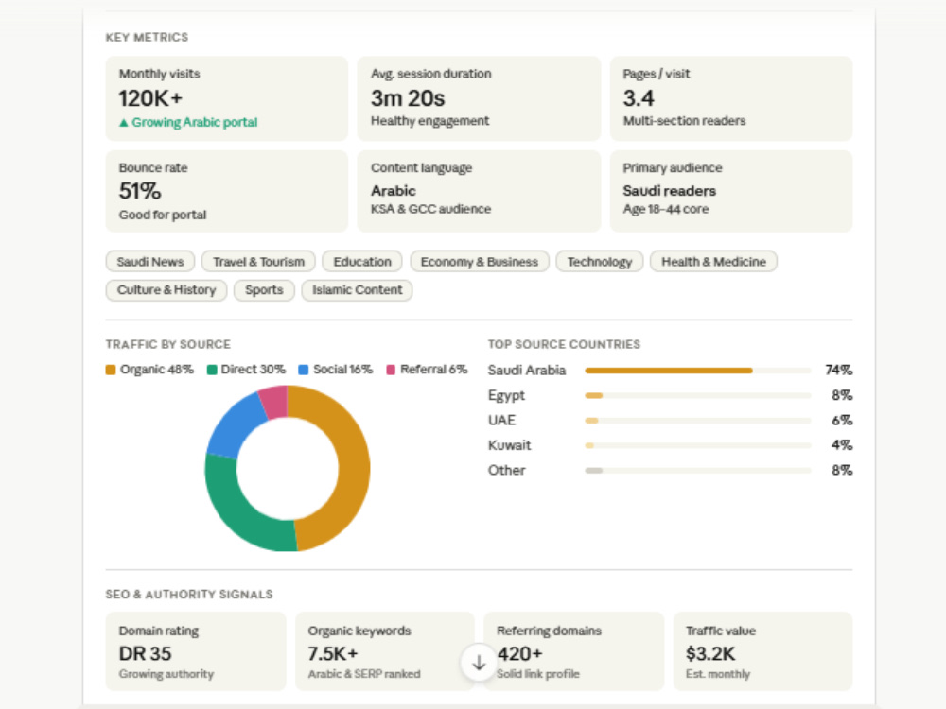Click the Referral pink legend swatch
The image size is (946, 709).
pyautogui.click(x=391, y=370)
